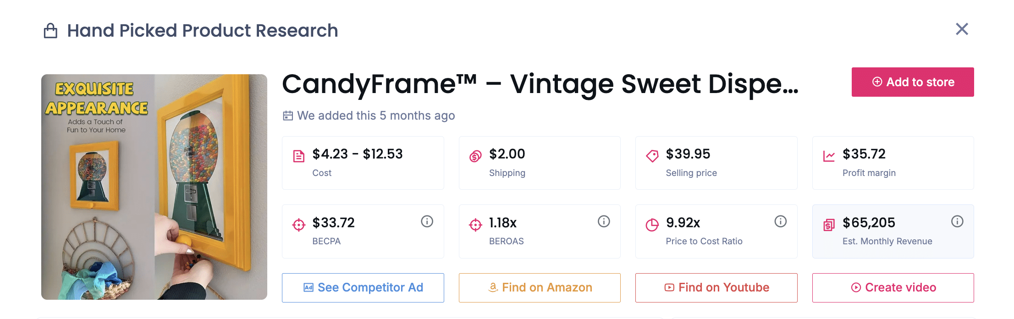Screen dimensions: 1014x319
Task: Open Find on Youtube
Action: coord(716,287)
